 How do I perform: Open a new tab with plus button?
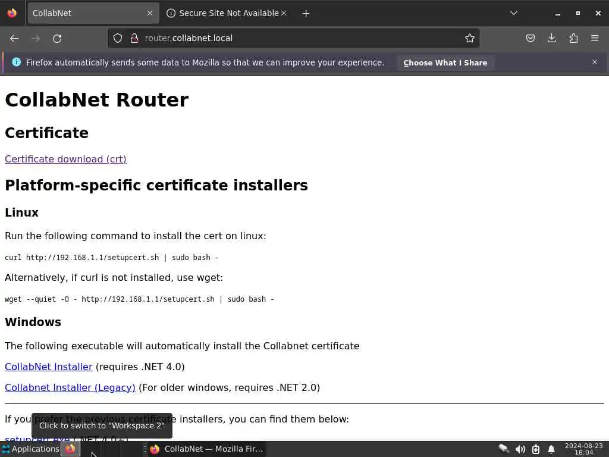point(306,14)
